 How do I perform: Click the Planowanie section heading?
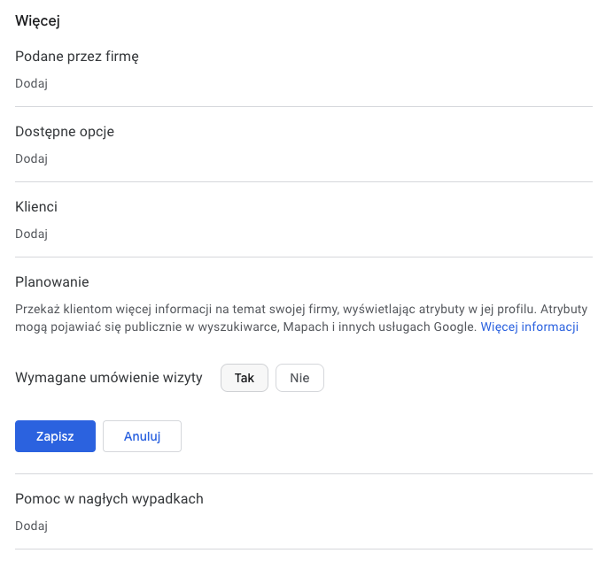52,282
